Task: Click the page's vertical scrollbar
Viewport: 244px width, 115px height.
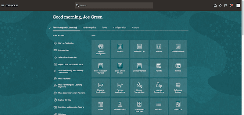Action: [x=243, y=18]
